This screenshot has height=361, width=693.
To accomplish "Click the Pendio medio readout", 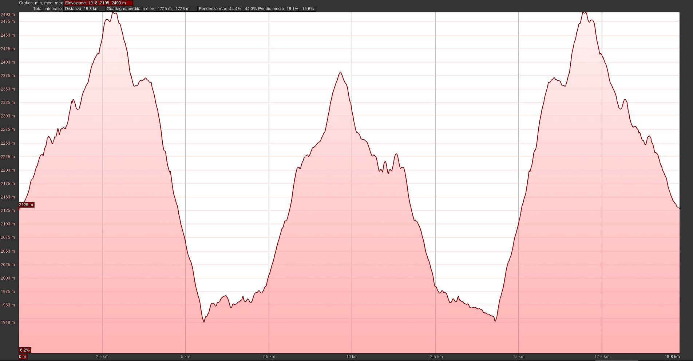I will [286, 9].
